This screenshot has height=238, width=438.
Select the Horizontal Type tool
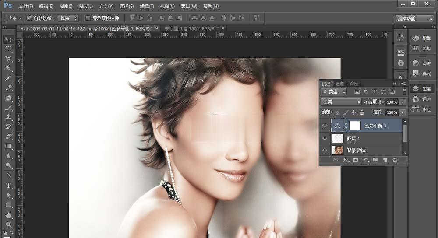click(8, 185)
